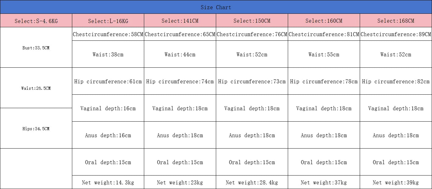Choose the Select:141CM column header
The image size is (432, 189).
click(180, 21)
